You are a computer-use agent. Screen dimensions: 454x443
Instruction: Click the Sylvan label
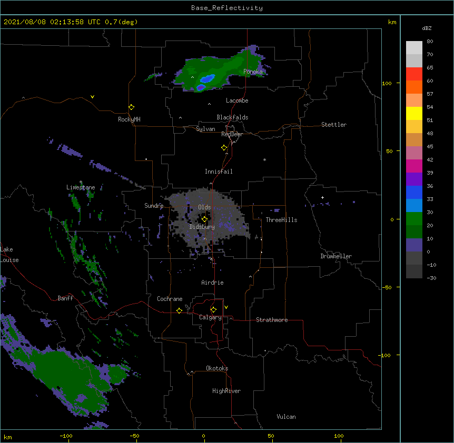click(205, 129)
